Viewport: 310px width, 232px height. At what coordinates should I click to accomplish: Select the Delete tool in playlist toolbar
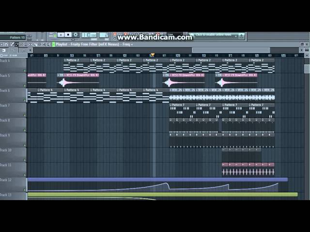pyautogui.click(x=21, y=44)
